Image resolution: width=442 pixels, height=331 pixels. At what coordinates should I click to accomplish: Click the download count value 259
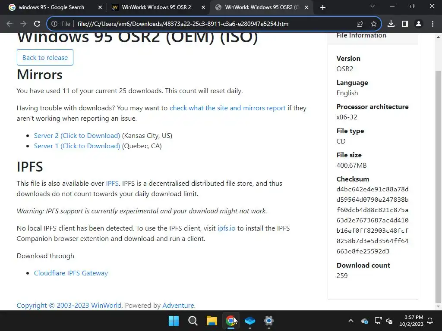pos(342,276)
